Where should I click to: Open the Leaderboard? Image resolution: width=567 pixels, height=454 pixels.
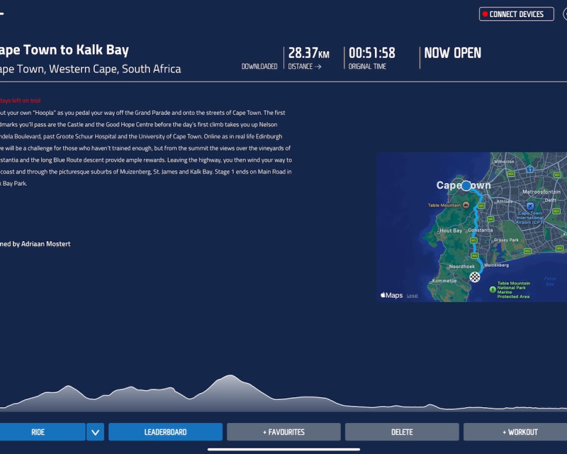click(x=165, y=432)
